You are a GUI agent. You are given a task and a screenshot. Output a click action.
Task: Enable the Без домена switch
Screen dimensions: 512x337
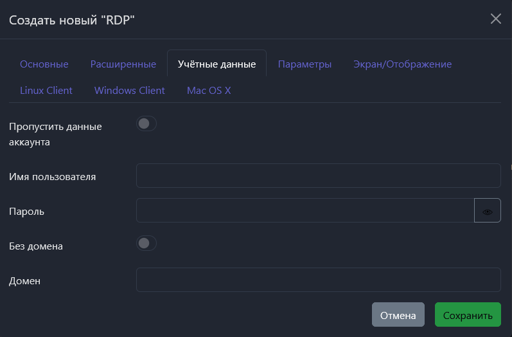(x=146, y=243)
